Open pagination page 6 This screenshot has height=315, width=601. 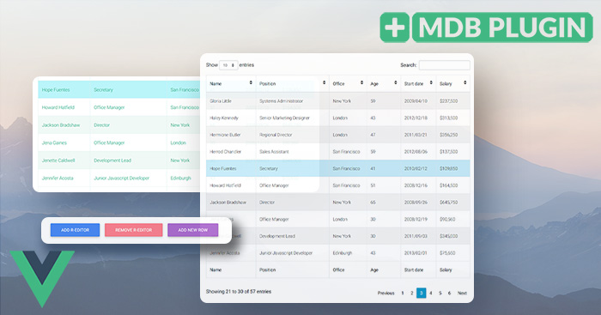pyautogui.click(x=449, y=294)
